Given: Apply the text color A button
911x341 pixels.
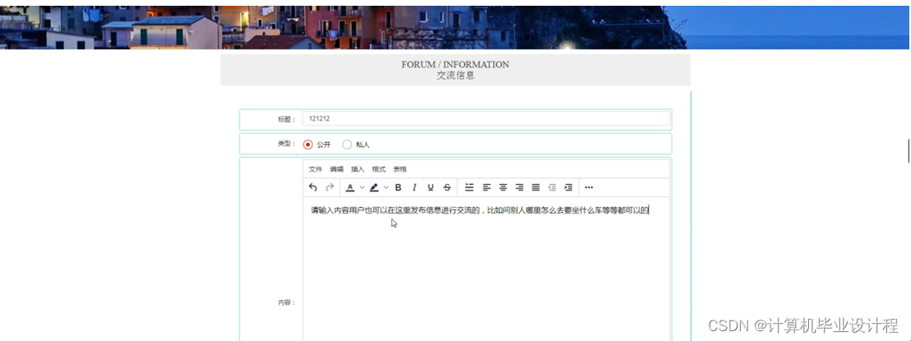Looking at the screenshot, I should coord(350,187).
